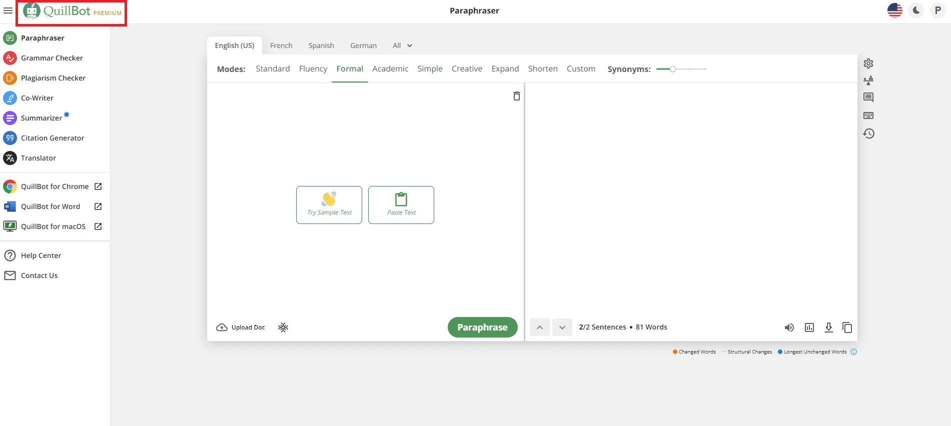Click the Citation Generator sidebar icon
This screenshot has width=951, height=426.
coord(10,138)
